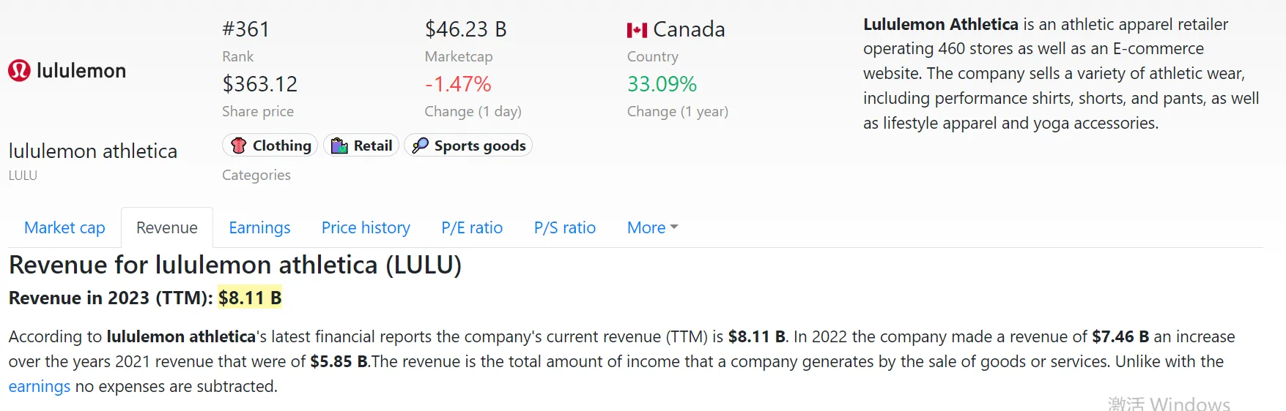Viewport: 1286px width, 411px height.
Task: Click the $363.12 share price
Action: [260, 84]
